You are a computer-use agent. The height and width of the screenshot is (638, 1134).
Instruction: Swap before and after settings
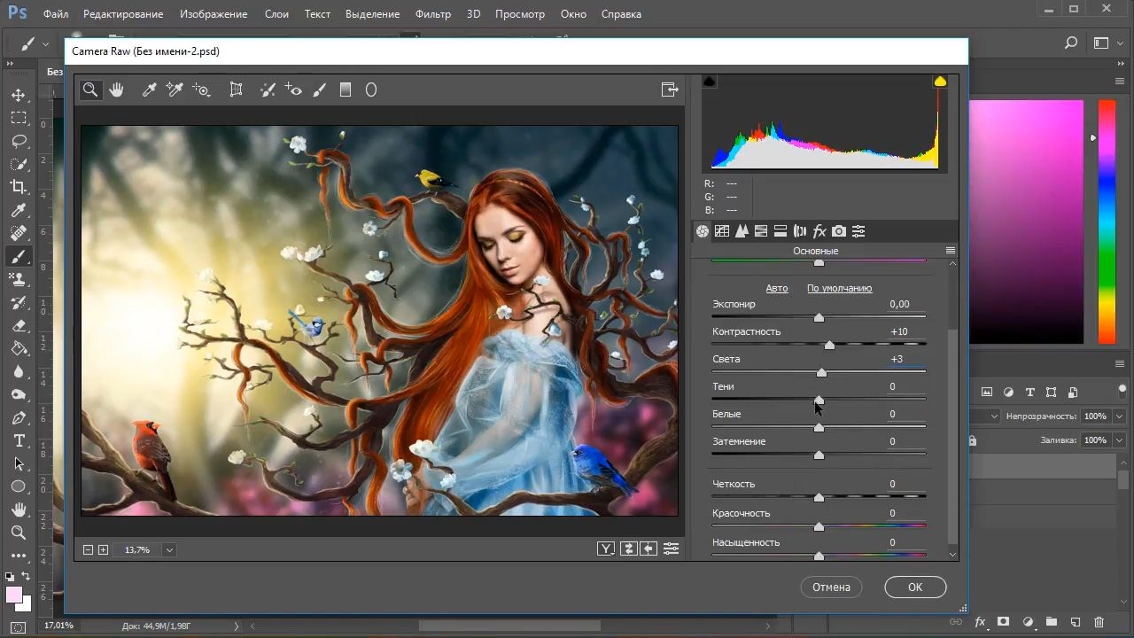coord(628,549)
